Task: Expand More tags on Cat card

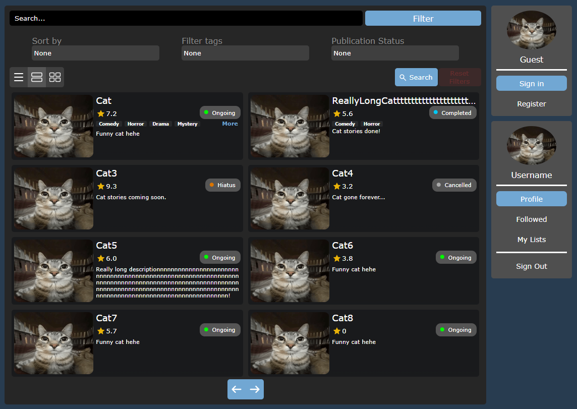Action: [230, 124]
